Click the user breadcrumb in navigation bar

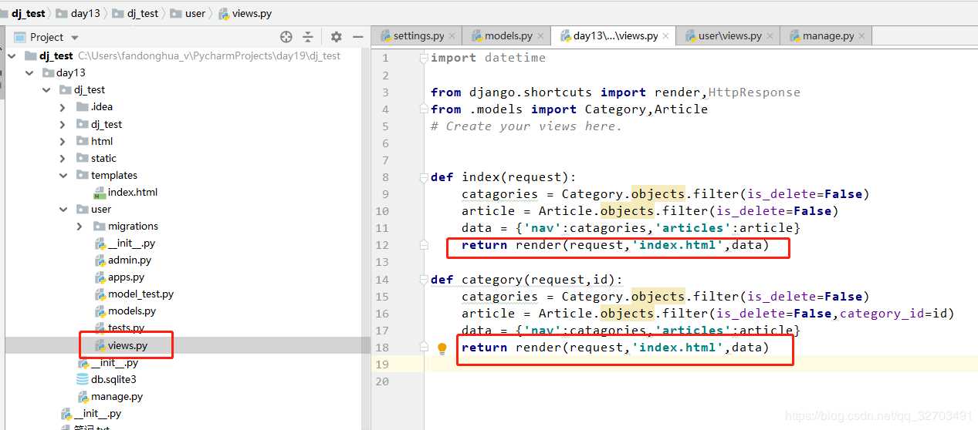pyautogui.click(x=188, y=13)
